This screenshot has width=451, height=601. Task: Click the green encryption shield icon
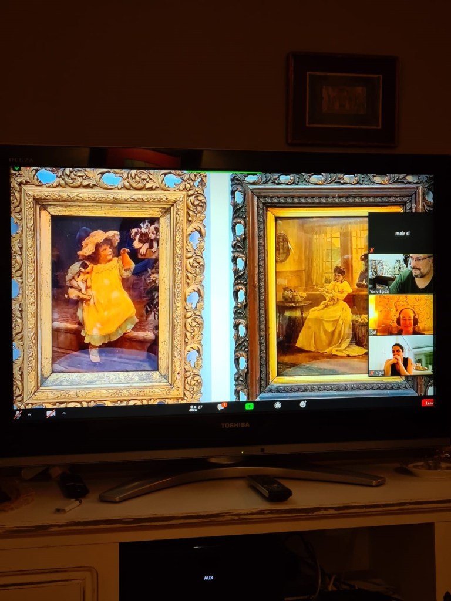point(16,168)
